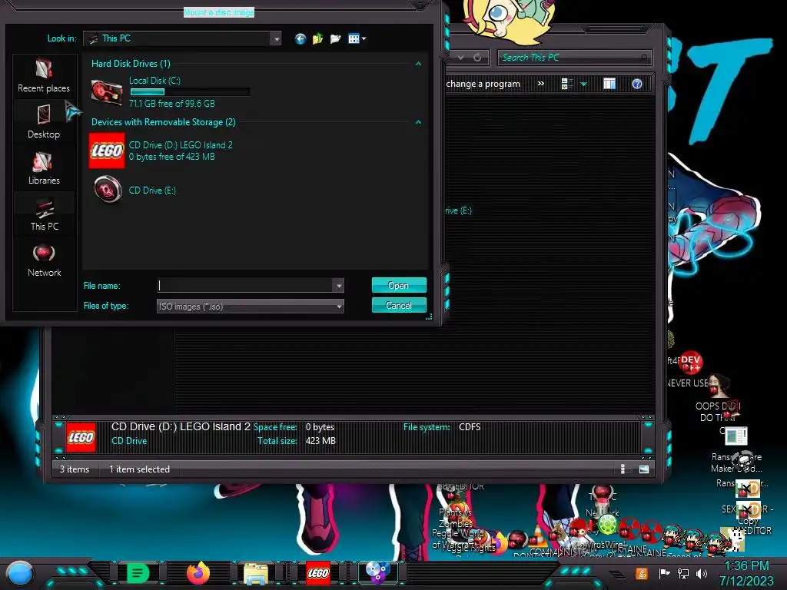Screen dimensions: 787x590
Task: Click the Local Disk (C:) capacity bar
Action: [x=190, y=92]
